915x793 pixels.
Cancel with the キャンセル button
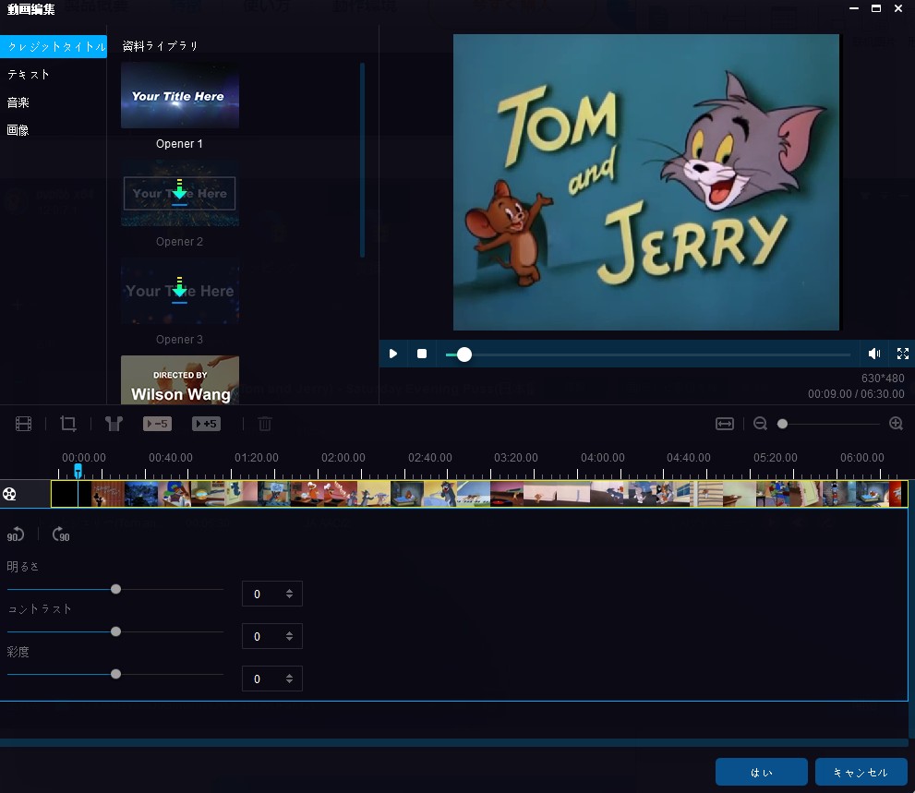coord(861,772)
